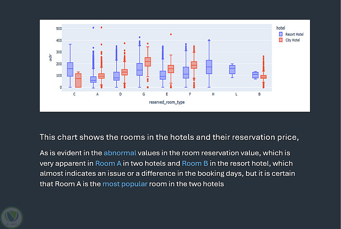Click the adr y-axis title
Screen dimensions: 341x229
(x=50, y=58)
